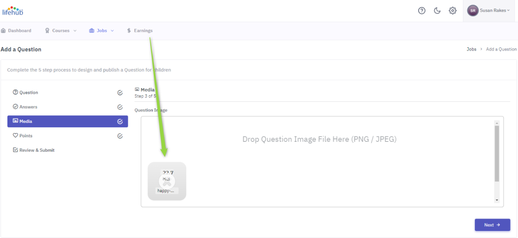The height and width of the screenshot is (238, 518).
Task: Follow the Jobs breadcrumb link
Action: (471, 49)
